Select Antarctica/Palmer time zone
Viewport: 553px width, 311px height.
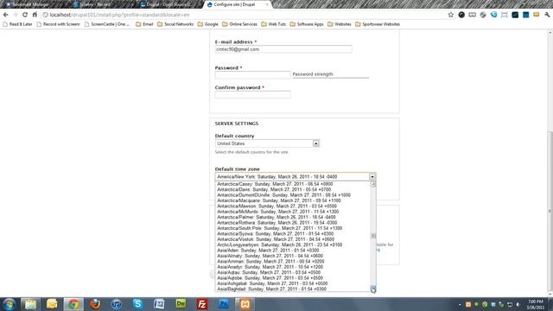(x=293, y=217)
